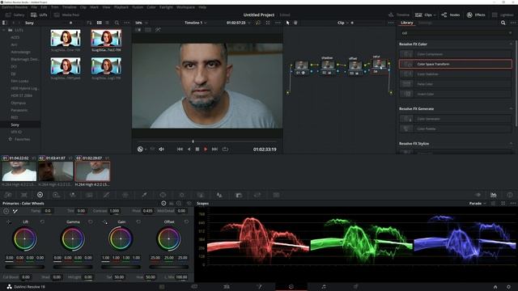Open the Color Wheels palette icon

click(40, 195)
